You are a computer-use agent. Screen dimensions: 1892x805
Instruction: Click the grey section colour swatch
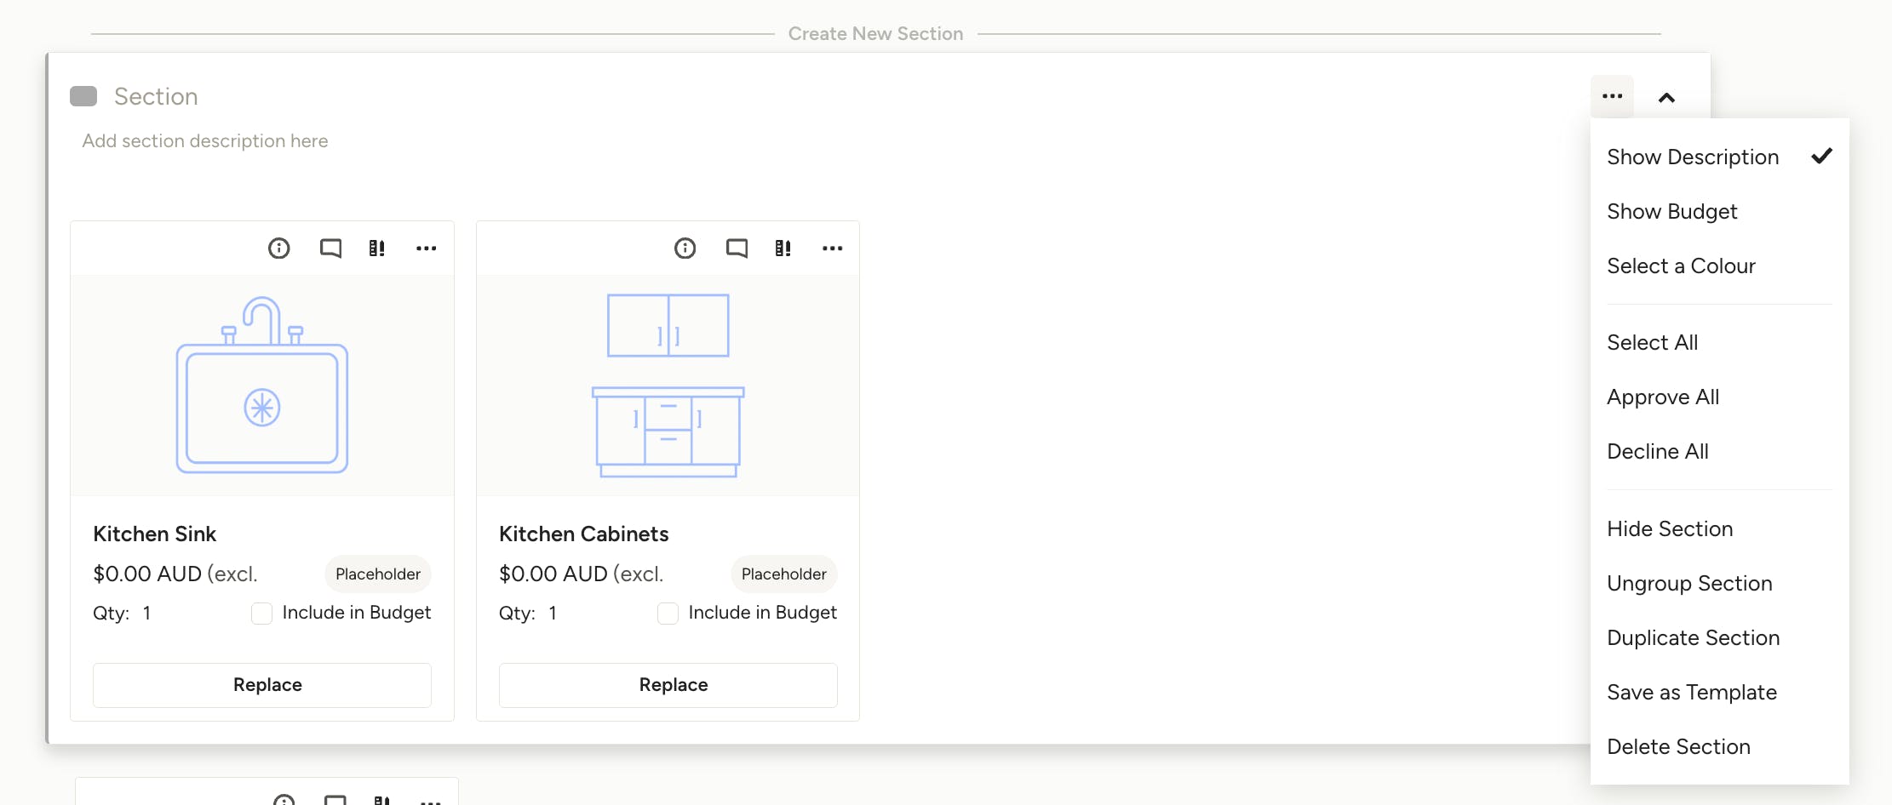pyautogui.click(x=83, y=96)
